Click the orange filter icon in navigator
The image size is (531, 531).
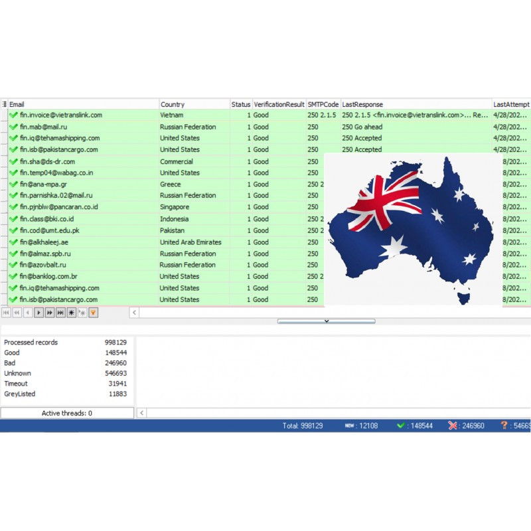point(93,312)
